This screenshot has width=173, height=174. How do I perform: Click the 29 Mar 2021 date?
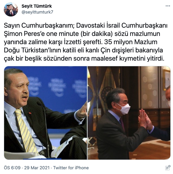(x=37, y=168)
